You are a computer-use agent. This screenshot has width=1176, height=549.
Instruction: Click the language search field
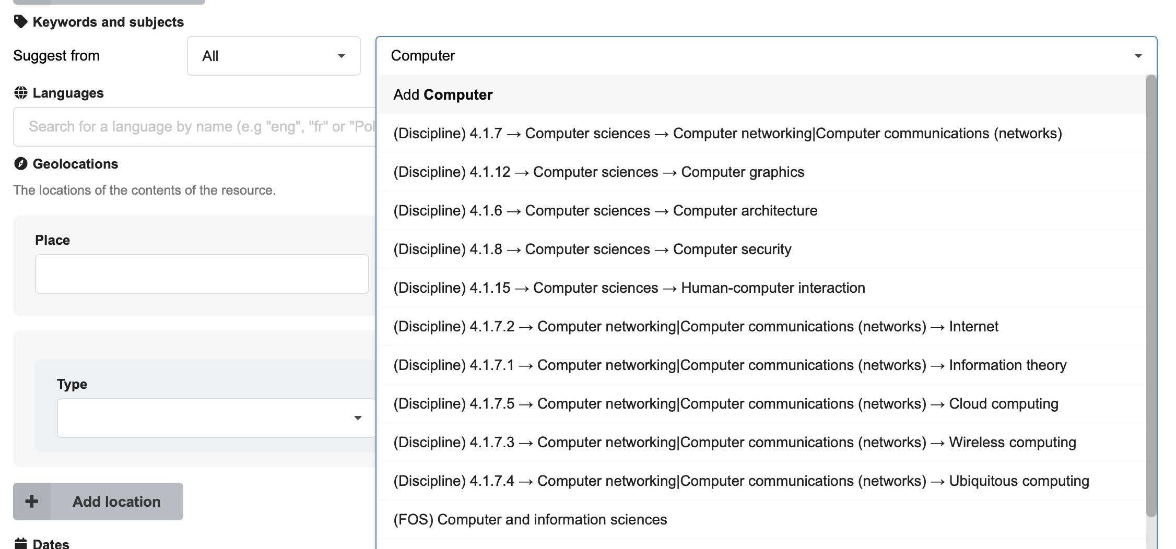pos(193,126)
